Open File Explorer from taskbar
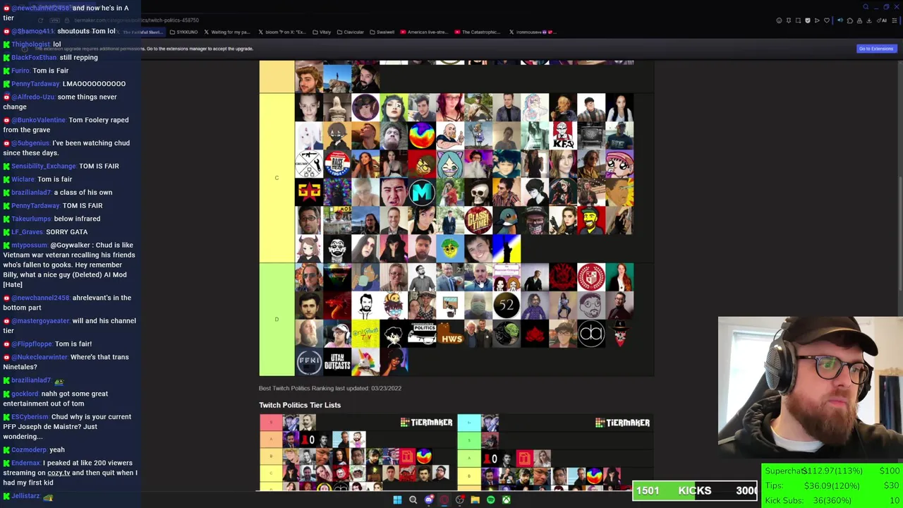The image size is (903, 508). point(475,500)
